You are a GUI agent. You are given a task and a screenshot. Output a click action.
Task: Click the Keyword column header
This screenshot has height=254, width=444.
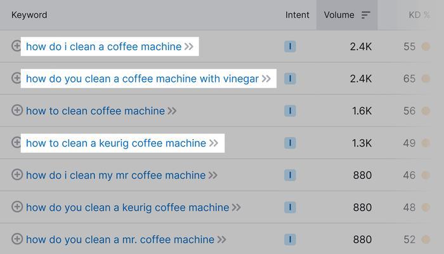29,15
